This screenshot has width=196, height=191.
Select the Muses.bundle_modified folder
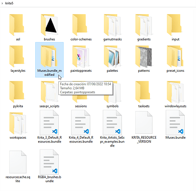click(49, 60)
